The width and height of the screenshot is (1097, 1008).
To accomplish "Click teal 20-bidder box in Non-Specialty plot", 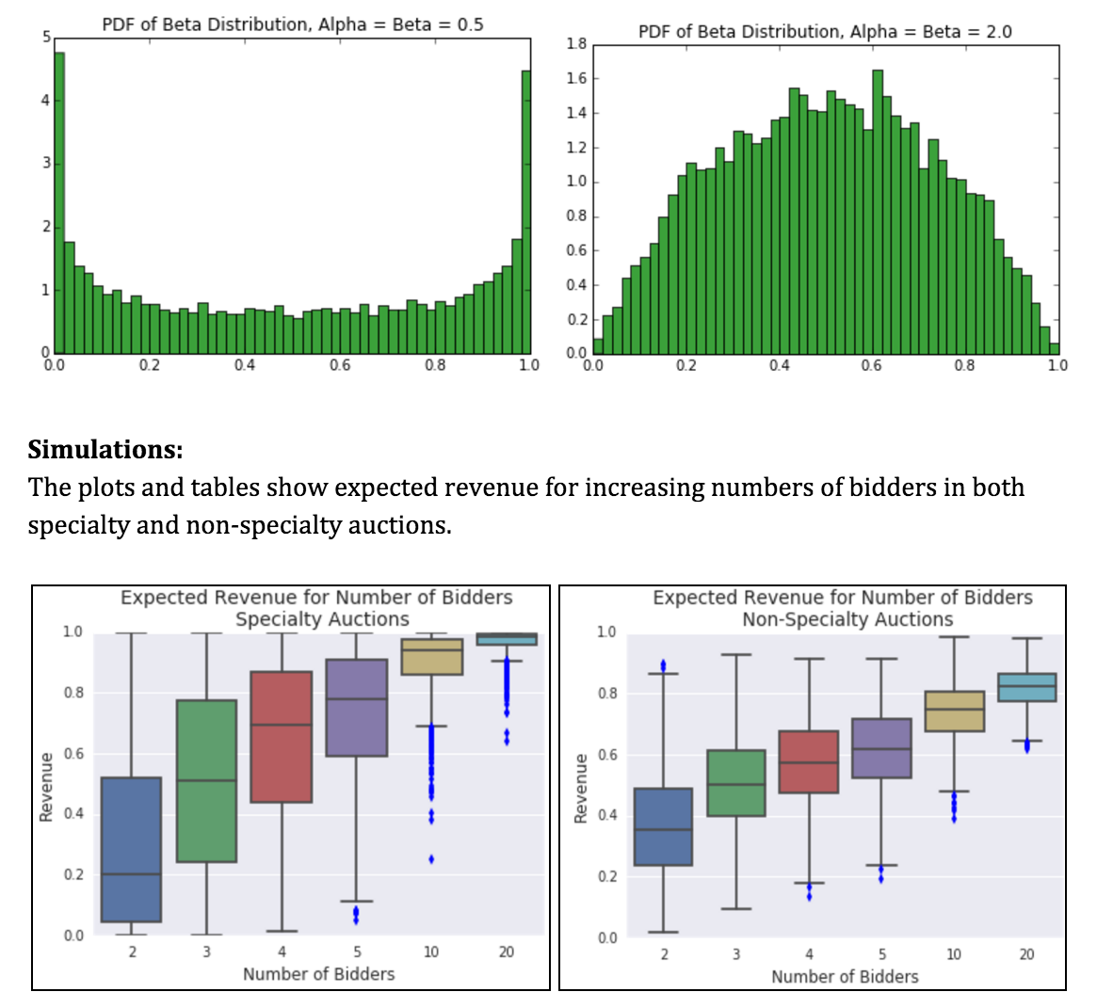I will (x=1026, y=687).
